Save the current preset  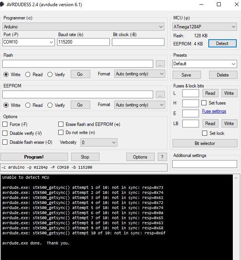pos(187,75)
